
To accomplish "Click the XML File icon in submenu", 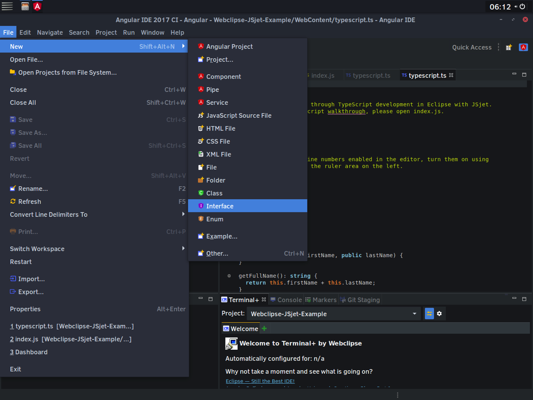I will point(201,154).
